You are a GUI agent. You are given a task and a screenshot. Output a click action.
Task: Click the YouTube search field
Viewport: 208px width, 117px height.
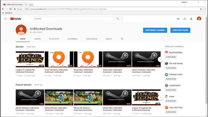click(73, 19)
